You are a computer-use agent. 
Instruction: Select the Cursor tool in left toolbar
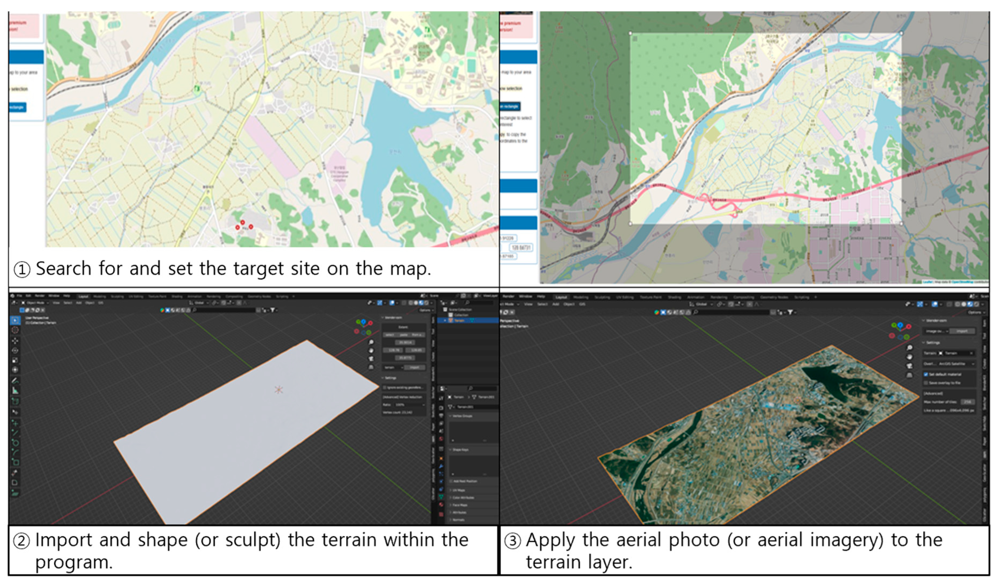(15, 330)
